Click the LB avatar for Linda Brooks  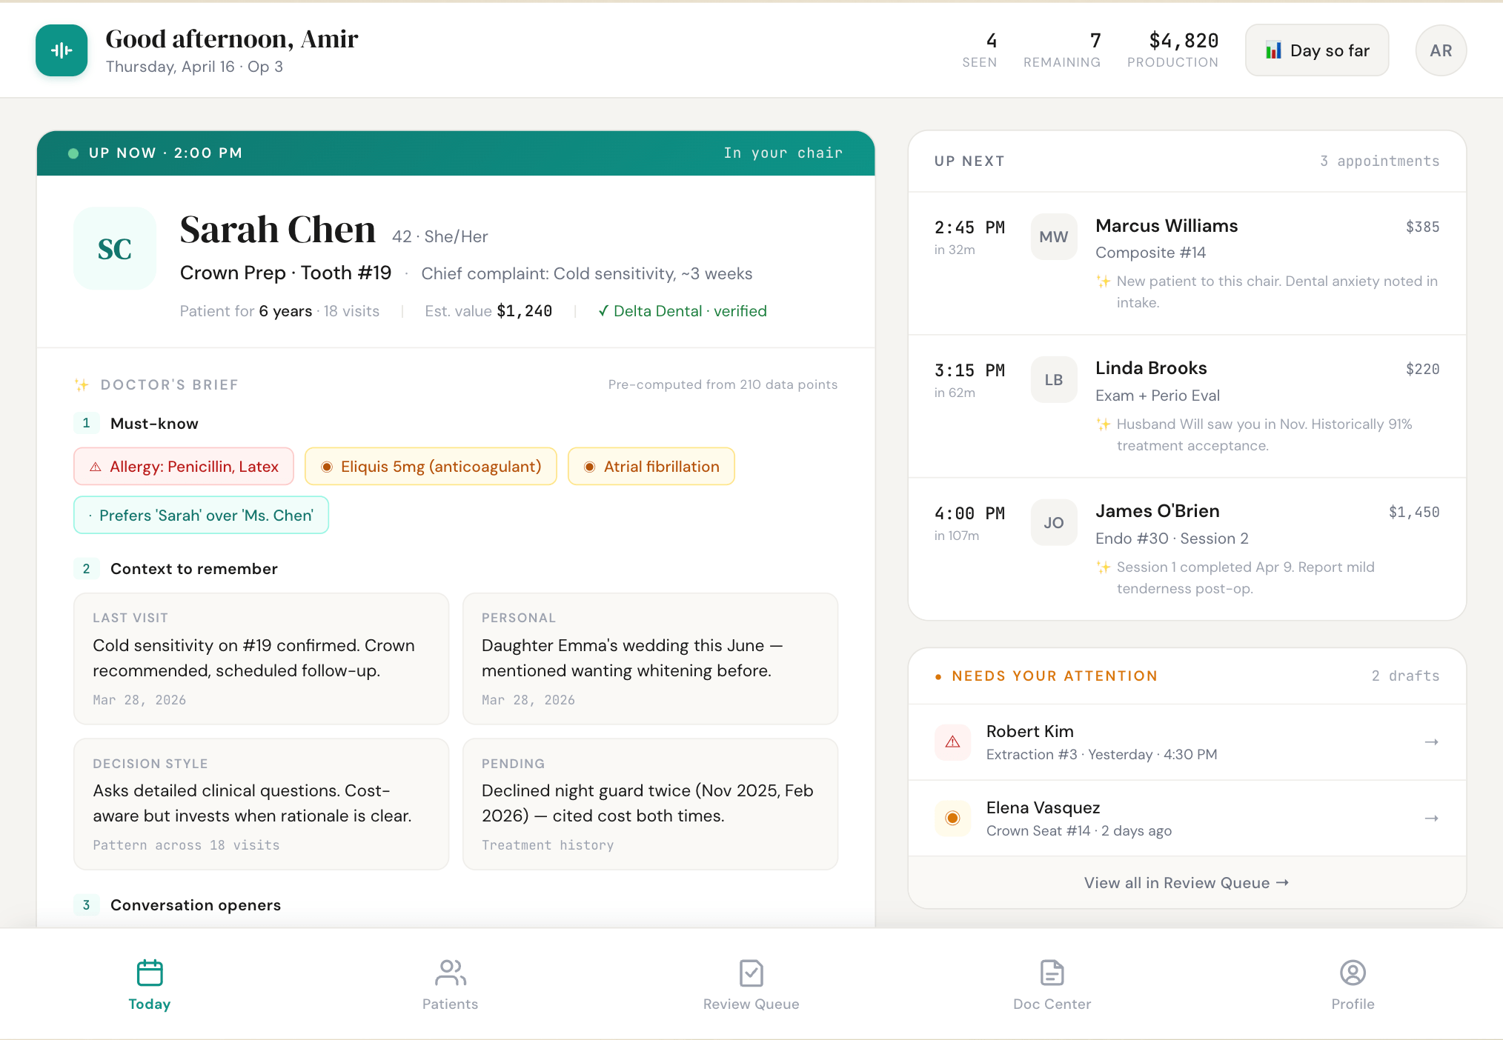[x=1054, y=380]
